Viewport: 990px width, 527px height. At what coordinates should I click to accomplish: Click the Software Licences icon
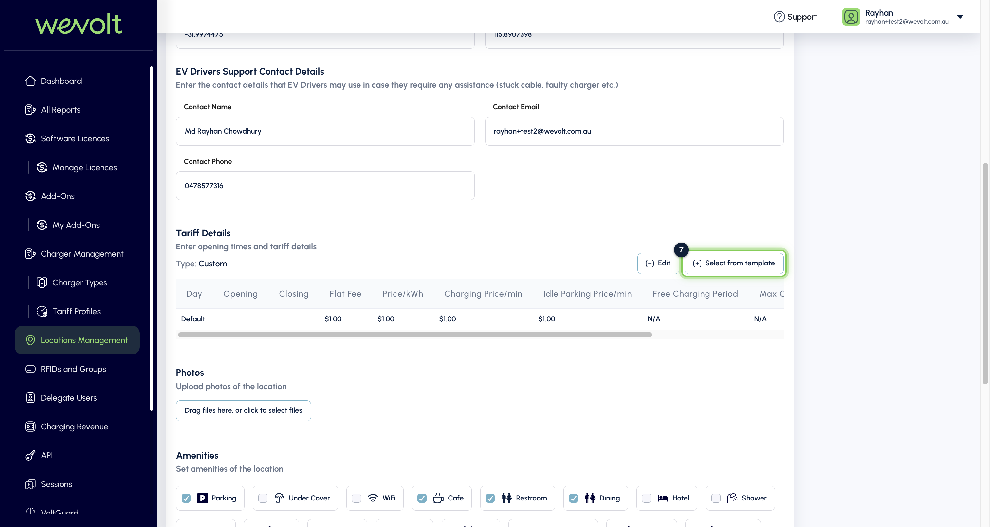[x=30, y=138]
